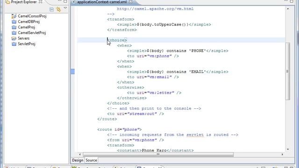Open the Project Explorer view menu arrow

pos(65,8)
